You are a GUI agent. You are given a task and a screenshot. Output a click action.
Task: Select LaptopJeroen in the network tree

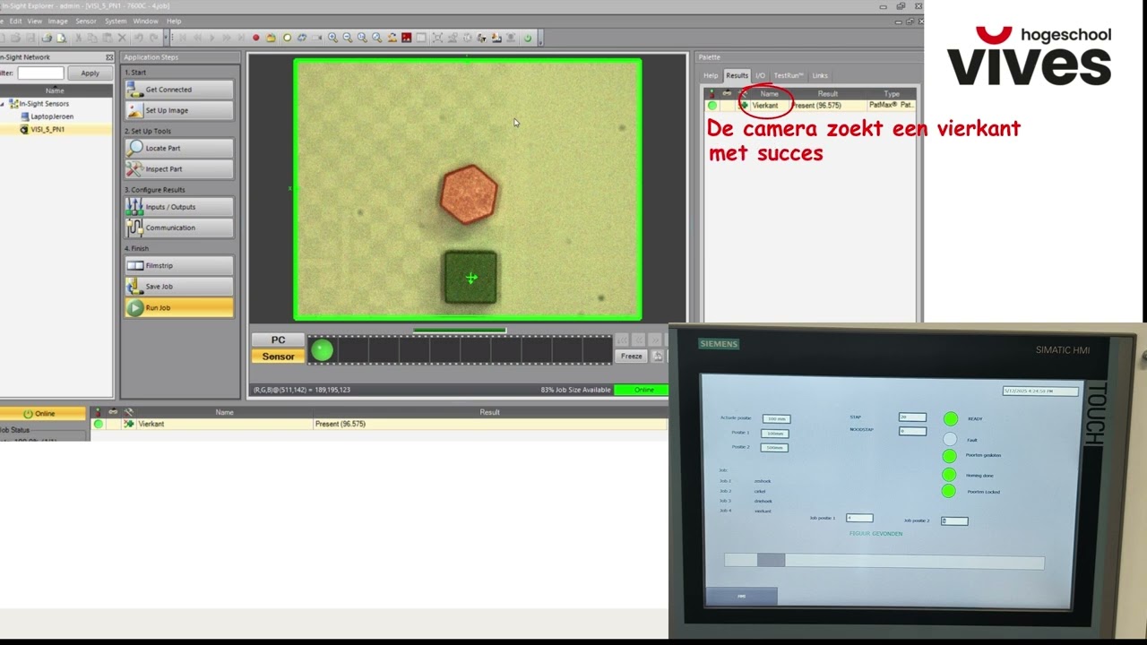tap(52, 116)
